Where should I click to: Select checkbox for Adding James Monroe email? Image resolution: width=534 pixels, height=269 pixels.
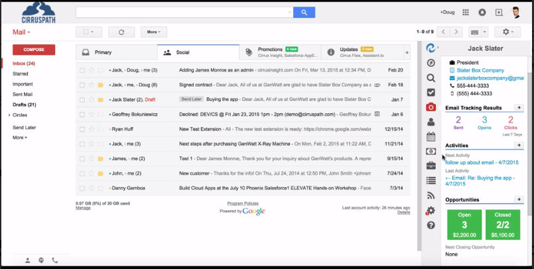click(82, 70)
